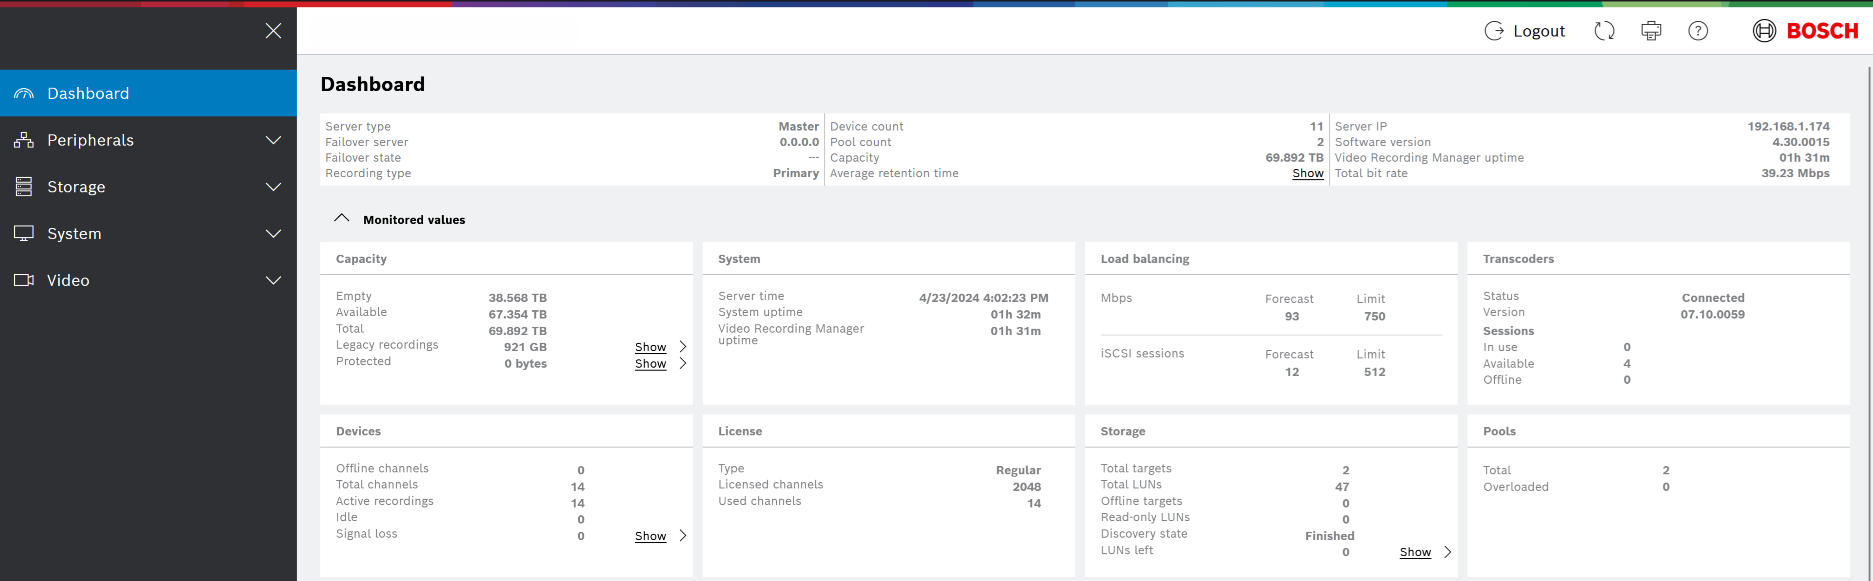Click the Available capacity 67.354 TB value
Screen dimensions: 1873x581
517,315
